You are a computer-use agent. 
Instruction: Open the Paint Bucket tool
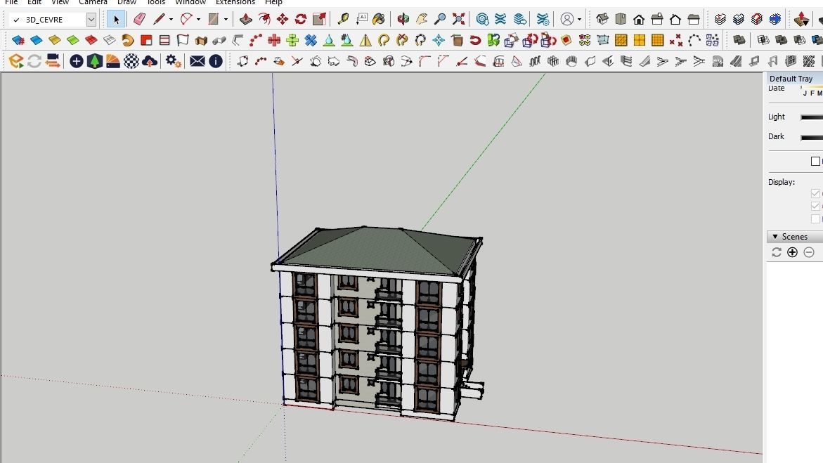tap(378, 20)
